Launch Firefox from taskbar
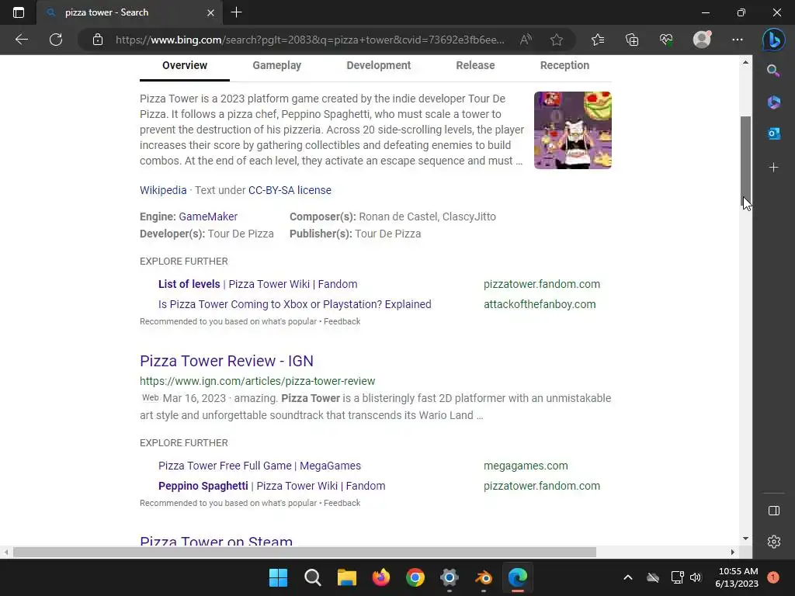795x596 pixels. [x=380, y=577]
